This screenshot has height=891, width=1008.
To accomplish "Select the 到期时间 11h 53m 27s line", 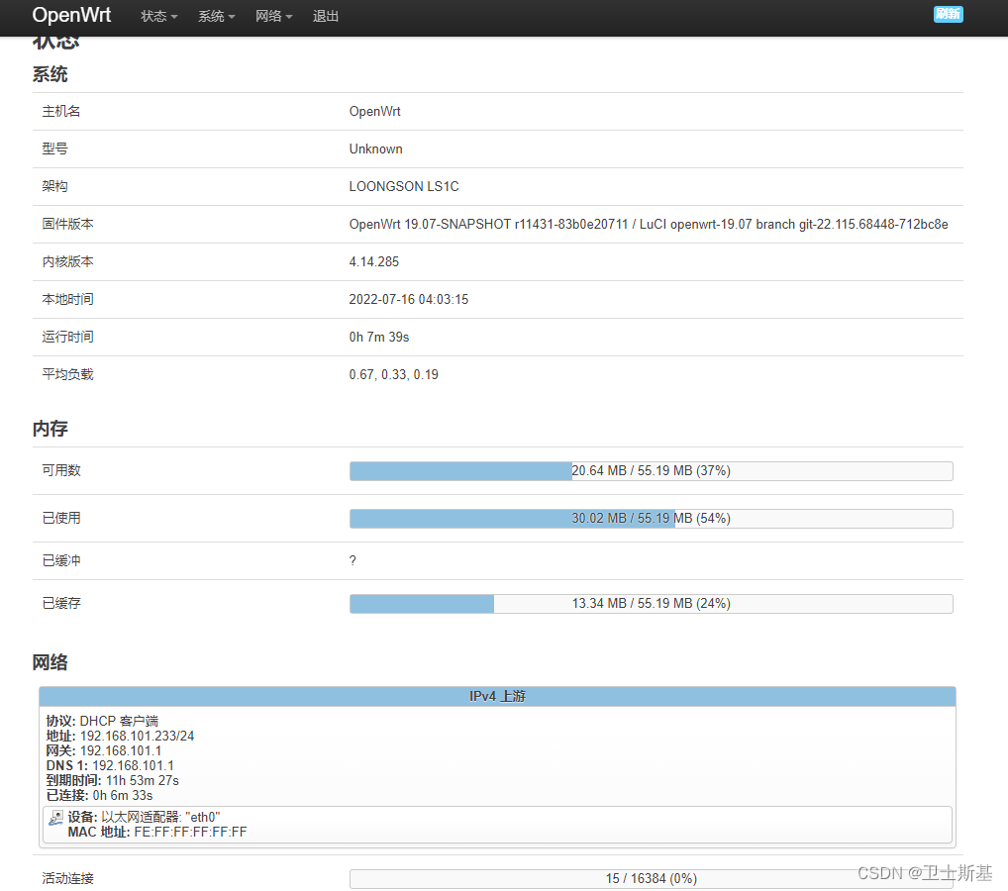I will tap(113, 780).
